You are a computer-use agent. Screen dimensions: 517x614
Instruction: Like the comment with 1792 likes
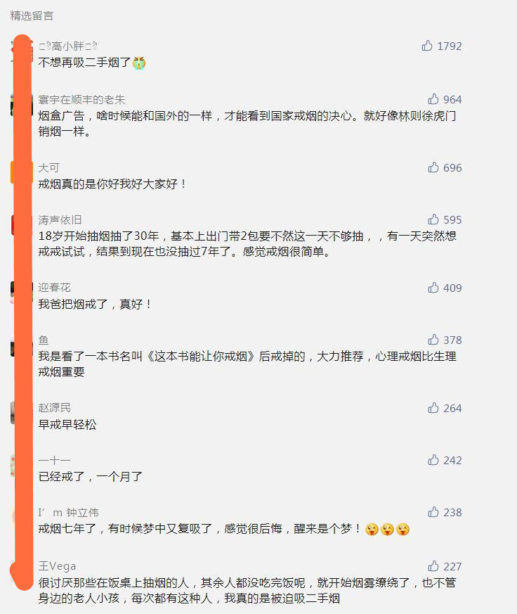click(x=426, y=46)
